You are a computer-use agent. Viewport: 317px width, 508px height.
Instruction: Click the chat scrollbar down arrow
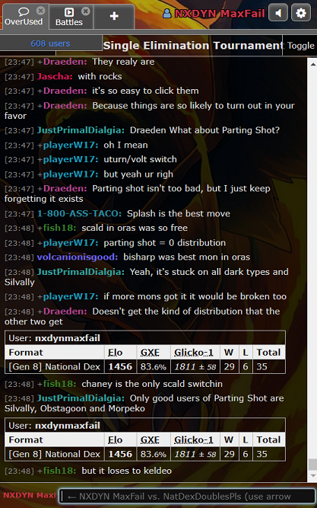312,476
